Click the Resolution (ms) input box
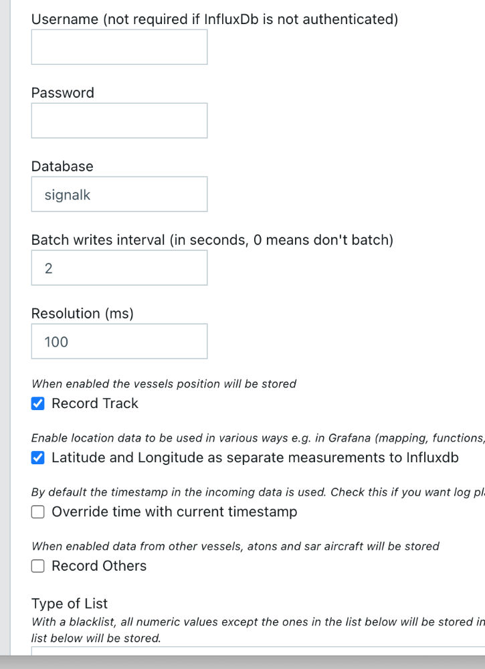Image resolution: width=485 pixels, height=669 pixels. (x=119, y=341)
